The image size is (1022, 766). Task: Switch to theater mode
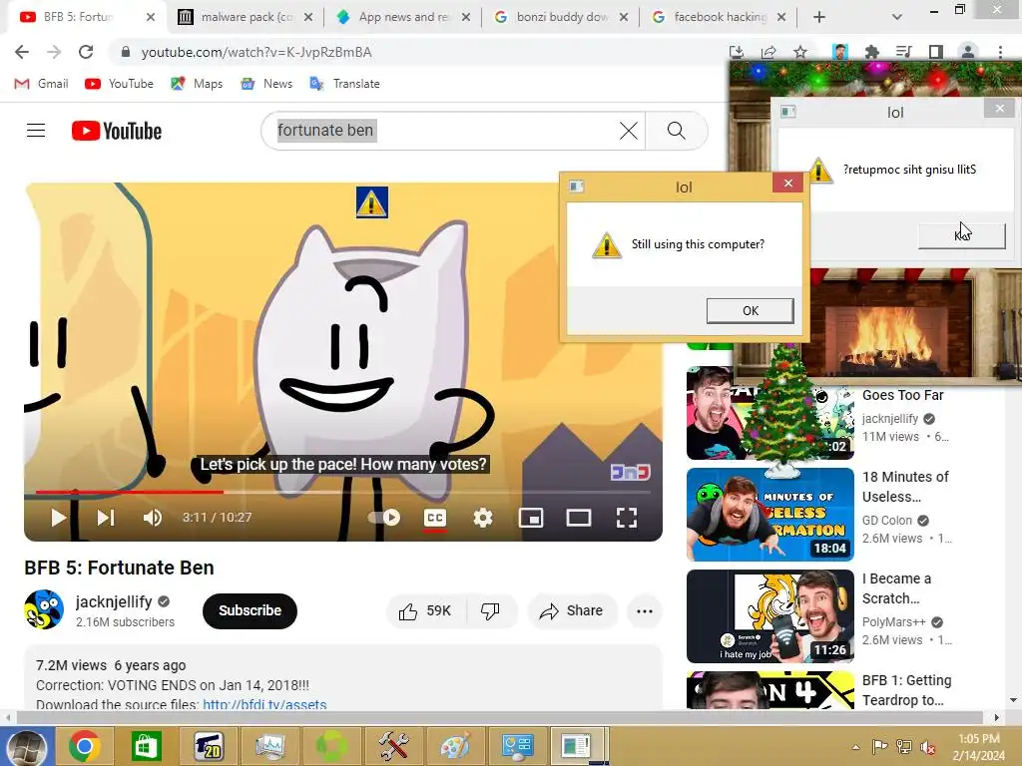(579, 518)
